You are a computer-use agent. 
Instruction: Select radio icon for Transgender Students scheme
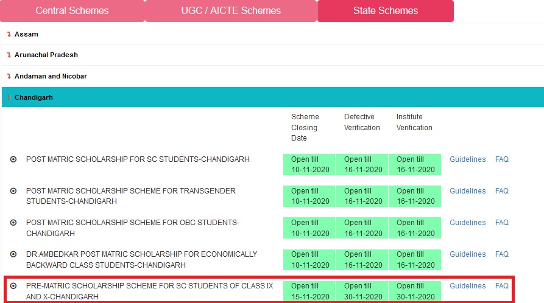pyautogui.click(x=13, y=191)
